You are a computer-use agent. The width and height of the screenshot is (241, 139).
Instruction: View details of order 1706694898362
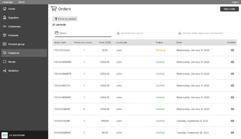(232, 62)
